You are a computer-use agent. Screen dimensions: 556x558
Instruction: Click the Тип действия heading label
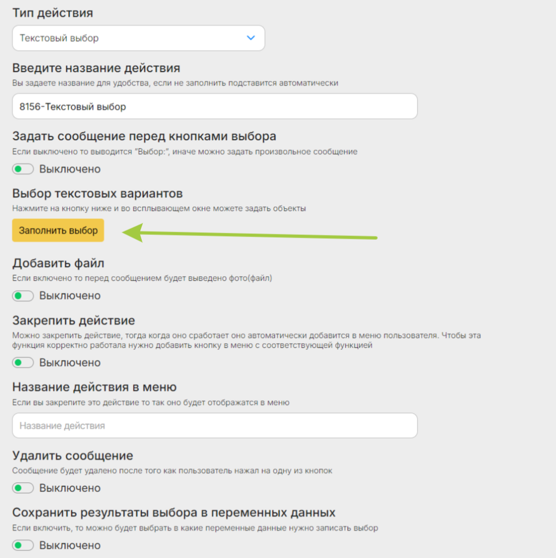click(53, 13)
